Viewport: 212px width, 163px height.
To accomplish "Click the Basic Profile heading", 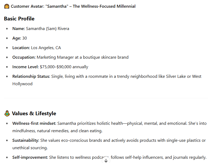I will pyautogui.click(x=19, y=19).
